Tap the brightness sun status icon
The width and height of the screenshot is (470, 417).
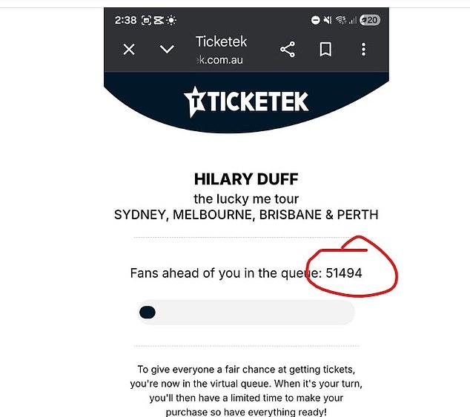point(173,20)
